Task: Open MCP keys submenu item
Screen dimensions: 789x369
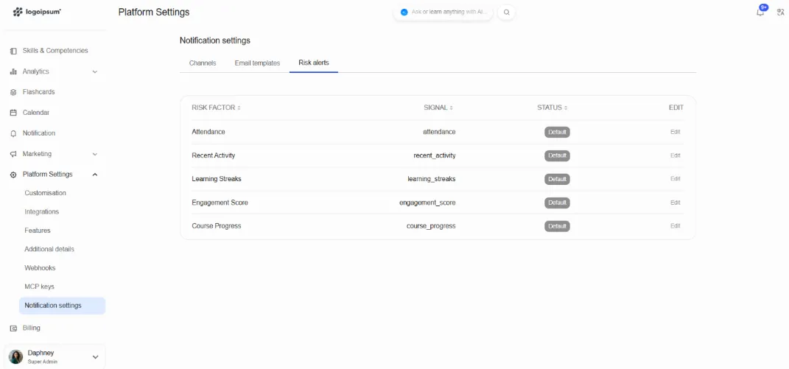Action: [39, 287]
